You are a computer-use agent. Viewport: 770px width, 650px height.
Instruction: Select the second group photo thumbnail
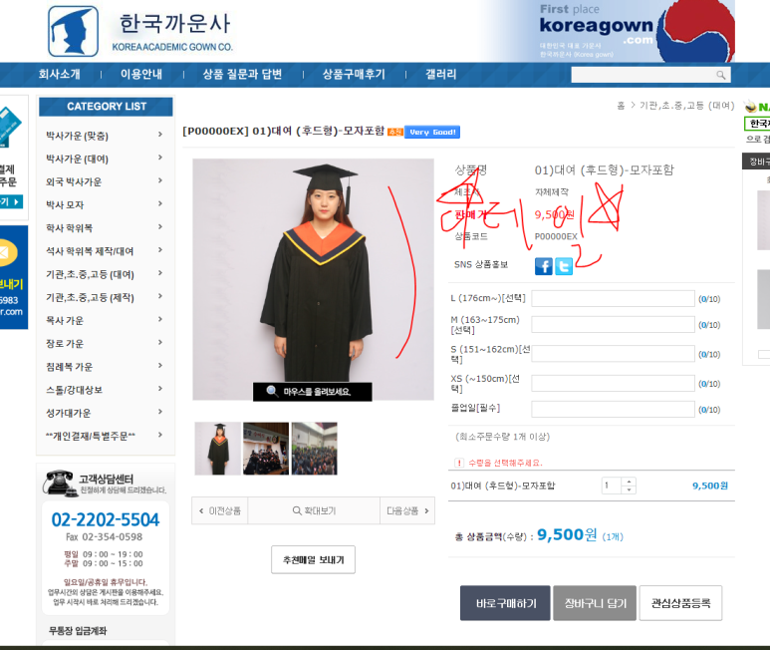[266, 449]
